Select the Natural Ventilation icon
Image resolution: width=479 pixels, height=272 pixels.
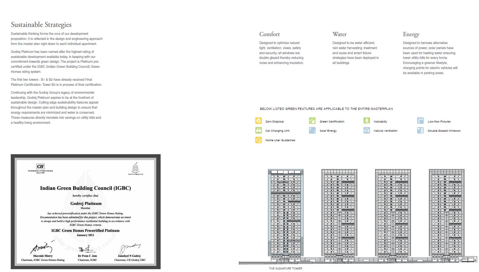[367, 130]
